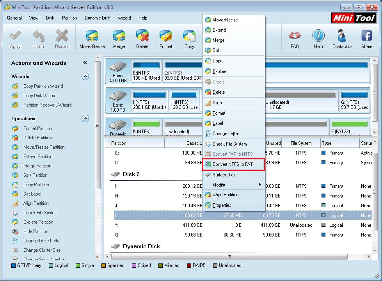The image size is (382, 281).
Task: Click the Format toolbar icon
Action: tap(166, 37)
